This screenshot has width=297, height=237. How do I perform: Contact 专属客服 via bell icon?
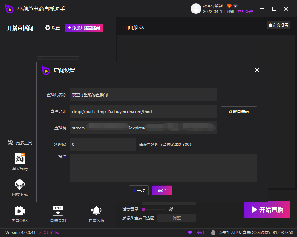(x=96, y=211)
